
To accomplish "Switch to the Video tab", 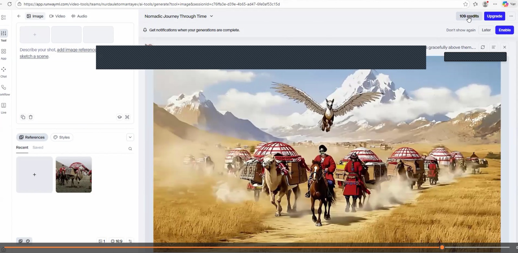I will click(57, 16).
